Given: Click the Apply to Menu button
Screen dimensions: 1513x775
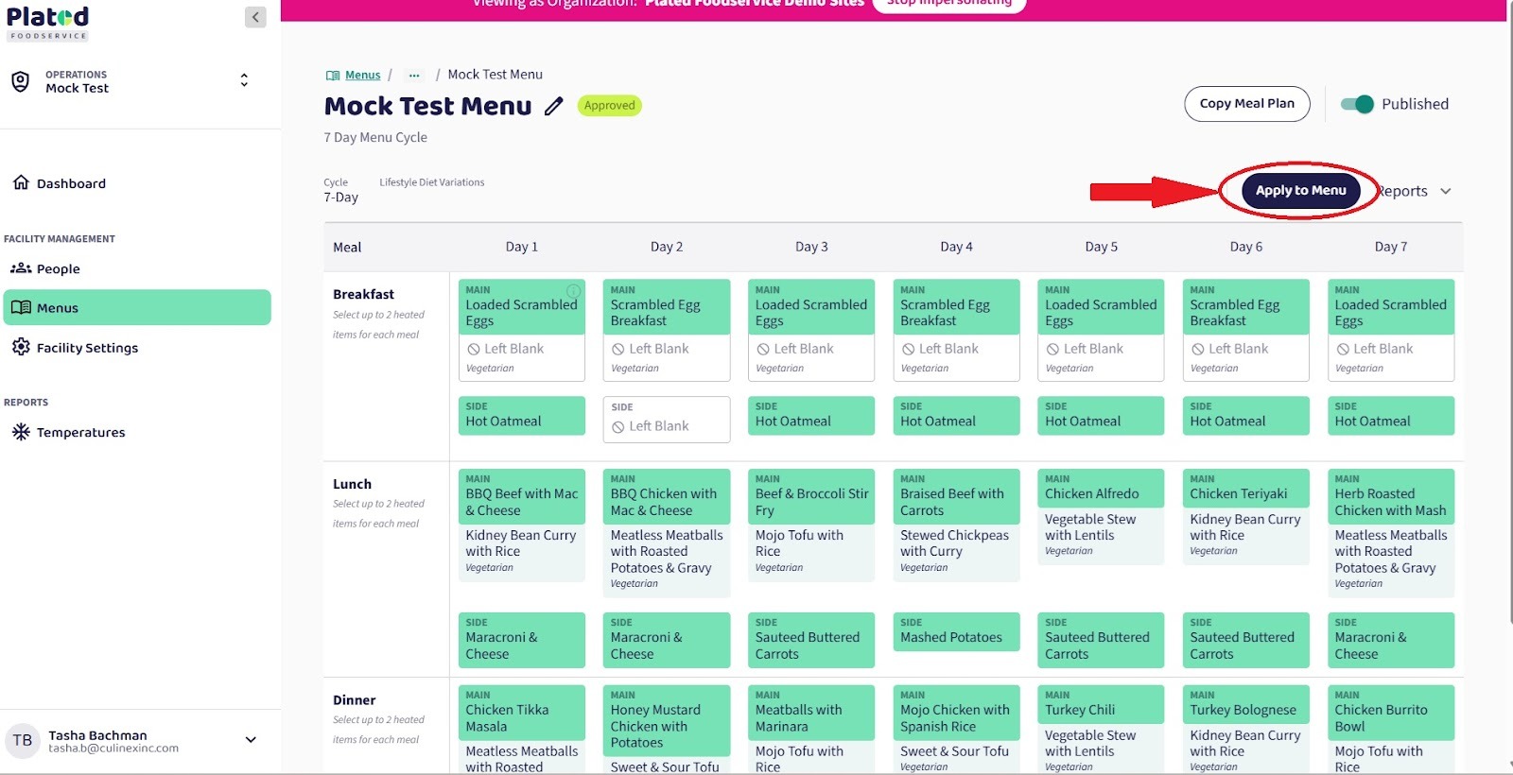Looking at the screenshot, I should 1300,190.
